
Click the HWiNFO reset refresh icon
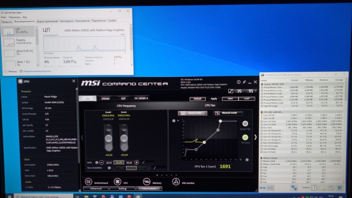331,188
